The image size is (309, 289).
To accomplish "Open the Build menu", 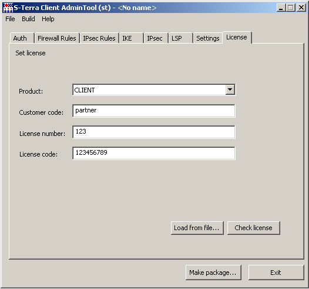I will coord(28,19).
